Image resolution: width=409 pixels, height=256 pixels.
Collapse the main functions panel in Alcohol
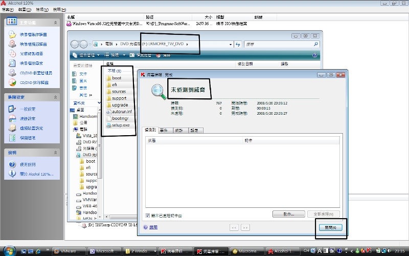pyautogui.click(x=55, y=23)
